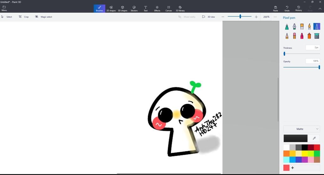The width and height of the screenshot is (324, 175).
Task: Zoom out with the minus button
Action: click(223, 17)
